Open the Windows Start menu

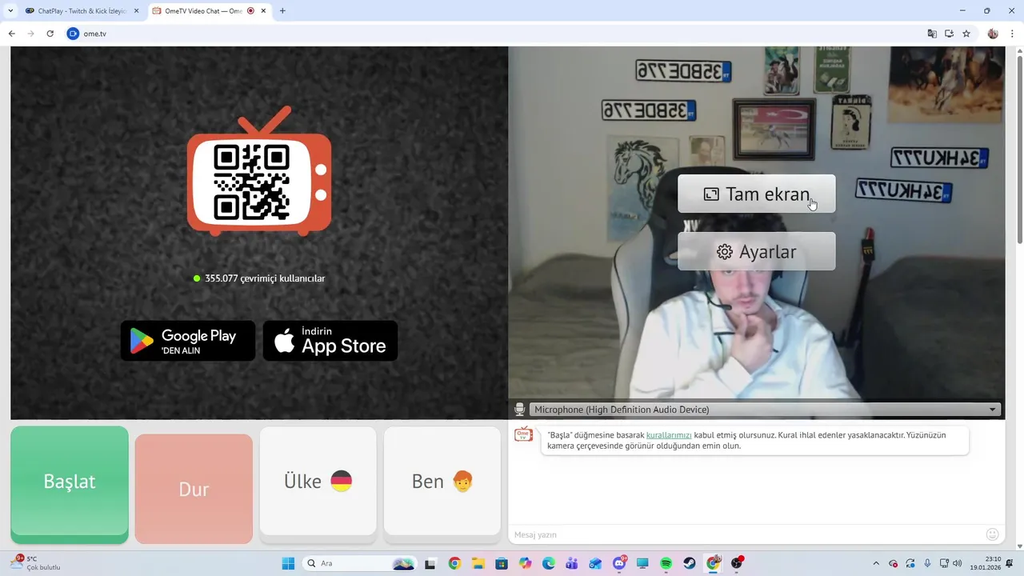coord(288,563)
